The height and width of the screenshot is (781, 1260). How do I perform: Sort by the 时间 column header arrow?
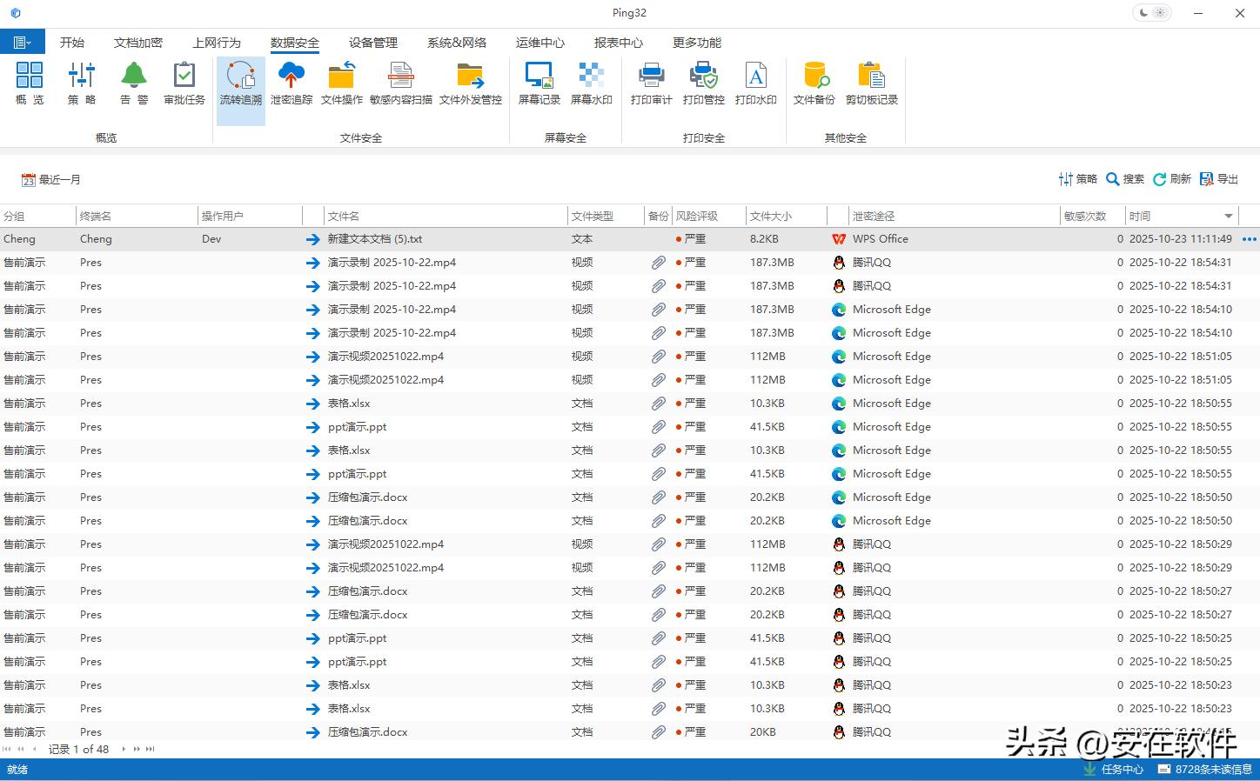point(1228,217)
